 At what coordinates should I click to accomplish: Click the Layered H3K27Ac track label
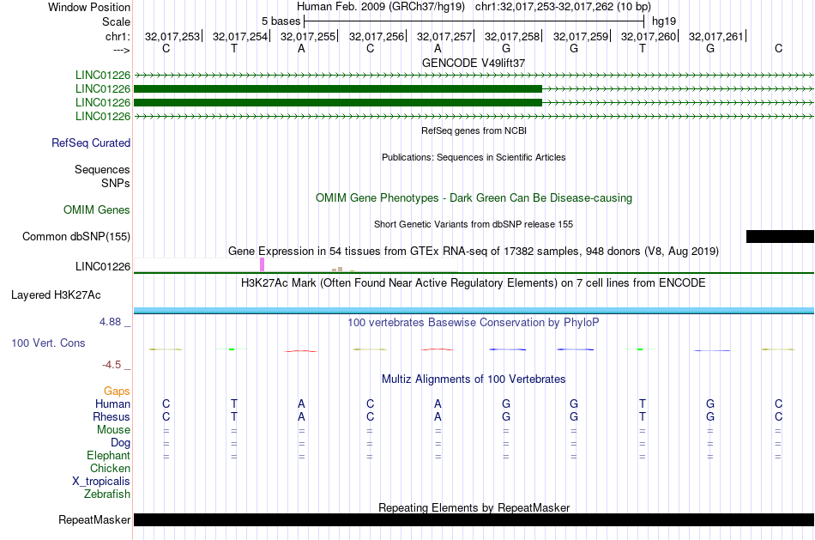pos(56,295)
